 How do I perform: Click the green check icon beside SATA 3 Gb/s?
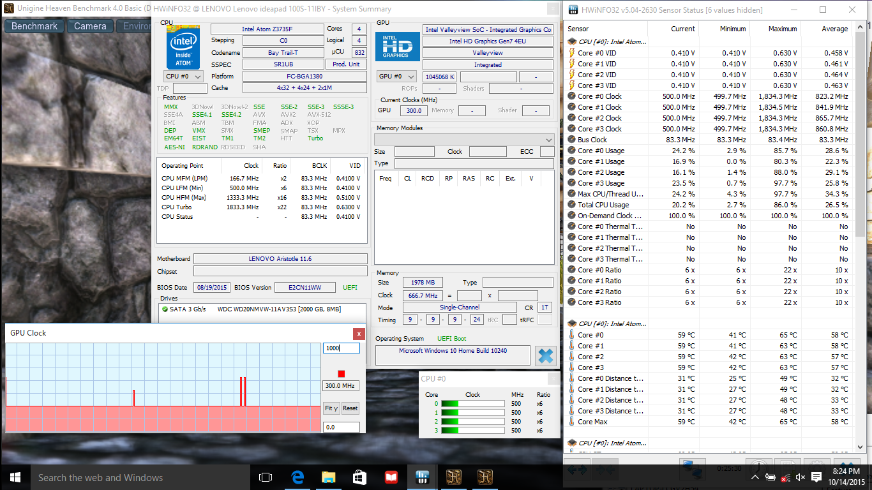point(165,309)
